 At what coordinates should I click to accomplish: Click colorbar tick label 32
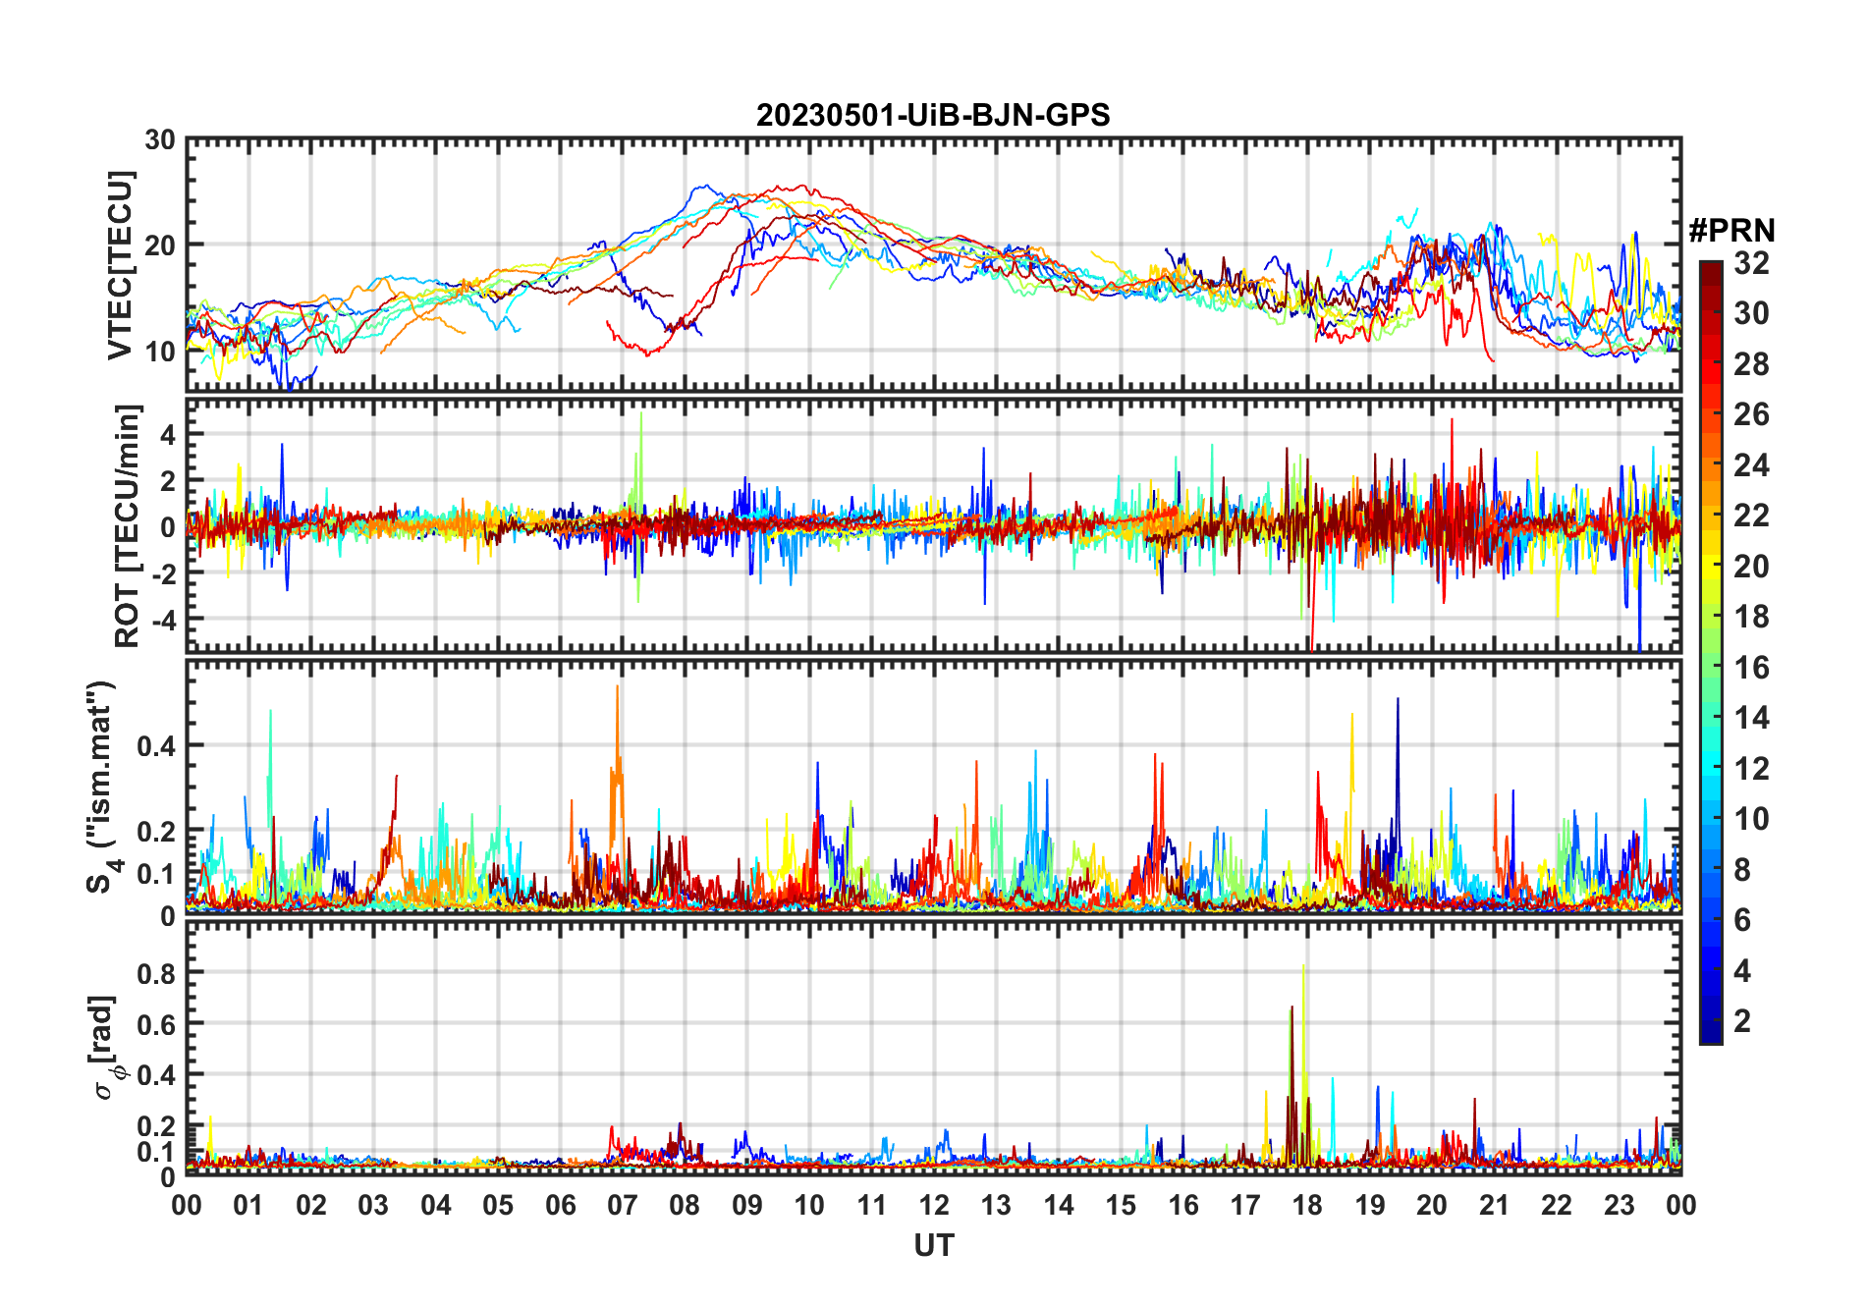[1751, 262]
